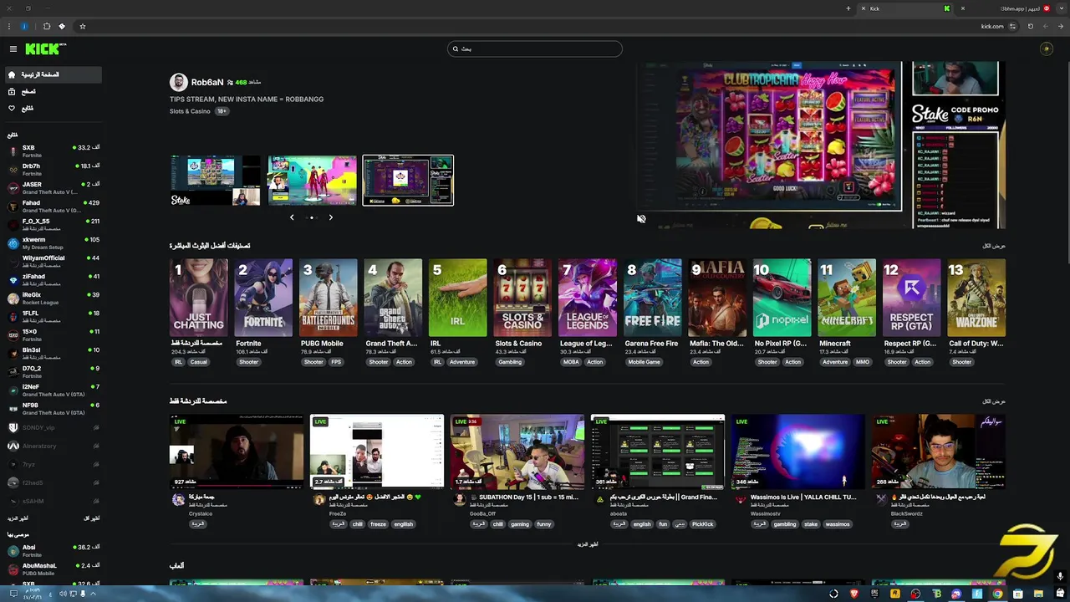Open League of Legends category card
Image resolution: width=1070 pixels, height=602 pixels.
pos(588,298)
